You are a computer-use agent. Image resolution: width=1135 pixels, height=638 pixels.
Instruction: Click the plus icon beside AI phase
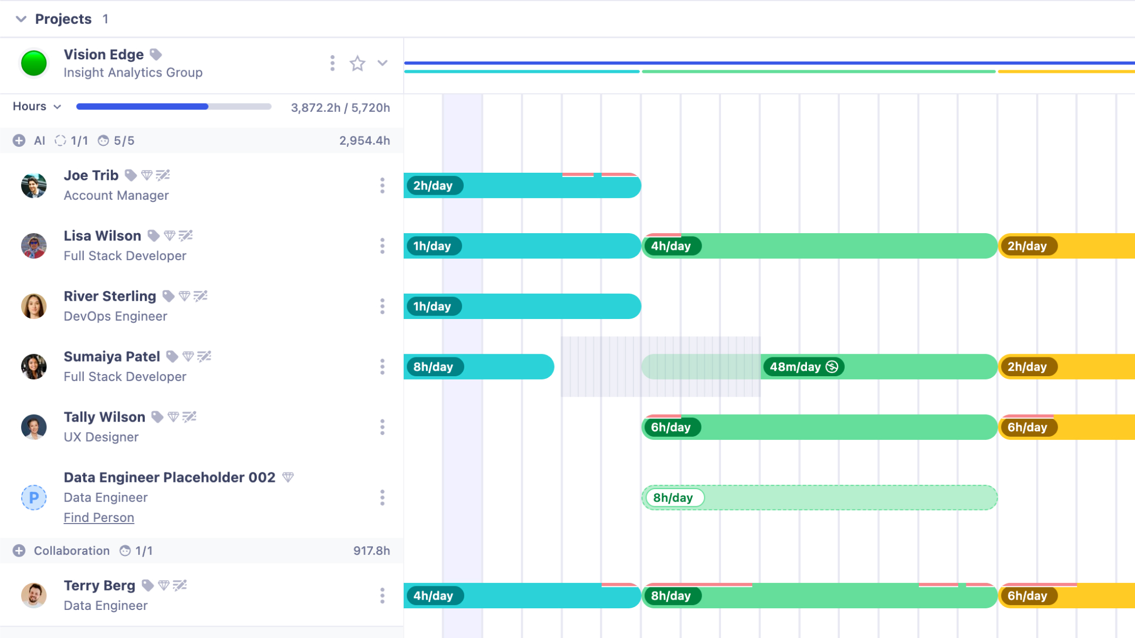point(19,140)
